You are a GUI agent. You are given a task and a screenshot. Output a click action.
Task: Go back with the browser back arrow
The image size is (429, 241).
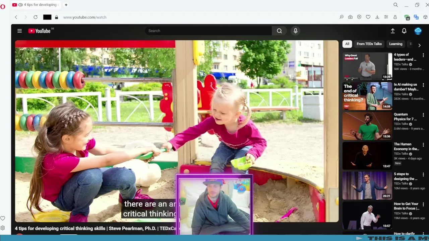[16, 17]
